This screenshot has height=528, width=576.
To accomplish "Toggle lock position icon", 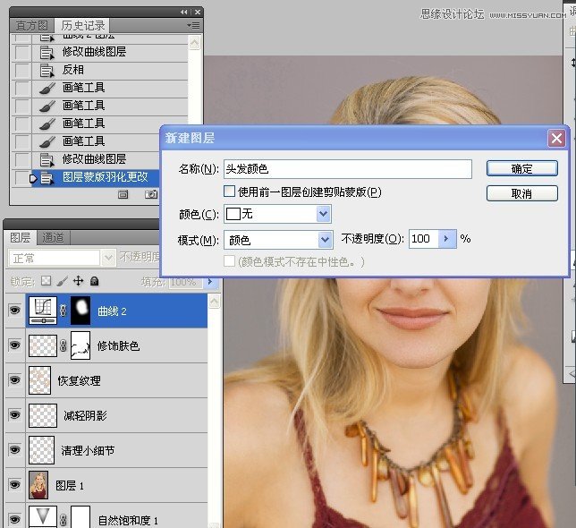I will click(78, 281).
